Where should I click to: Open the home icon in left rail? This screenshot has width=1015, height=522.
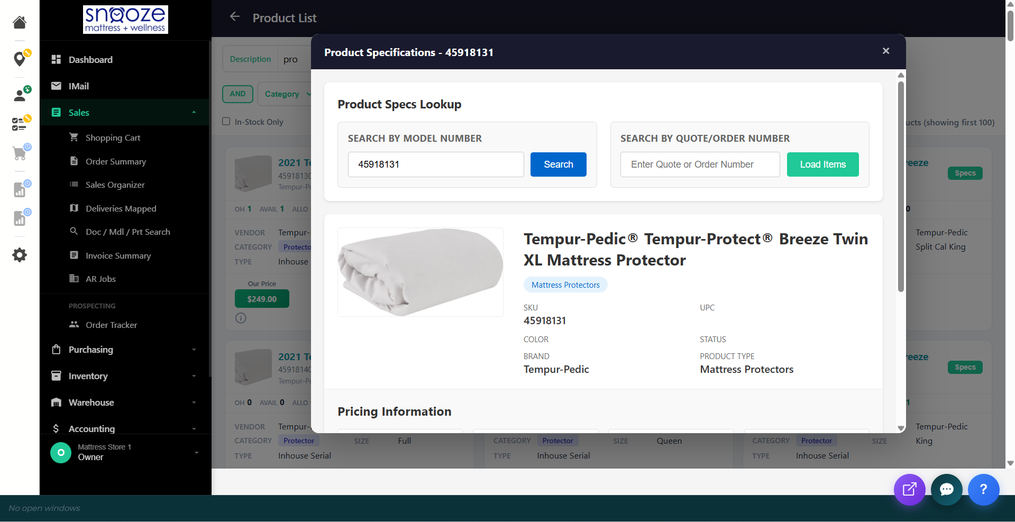(20, 22)
